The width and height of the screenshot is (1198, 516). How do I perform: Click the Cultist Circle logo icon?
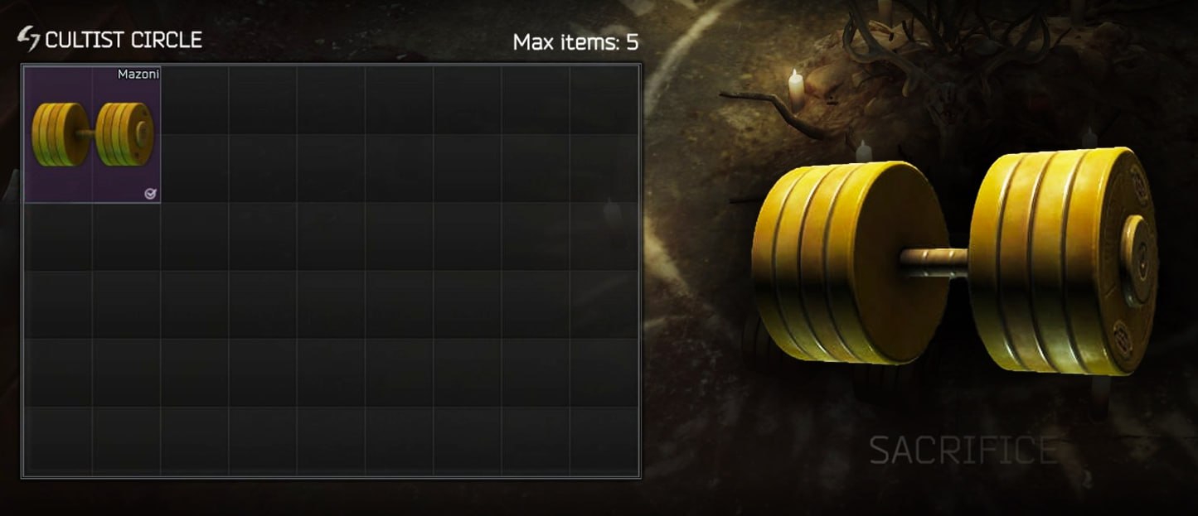[x=29, y=38]
